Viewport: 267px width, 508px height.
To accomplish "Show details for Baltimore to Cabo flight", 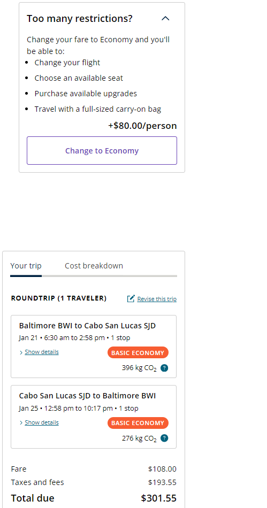I will coord(42,352).
